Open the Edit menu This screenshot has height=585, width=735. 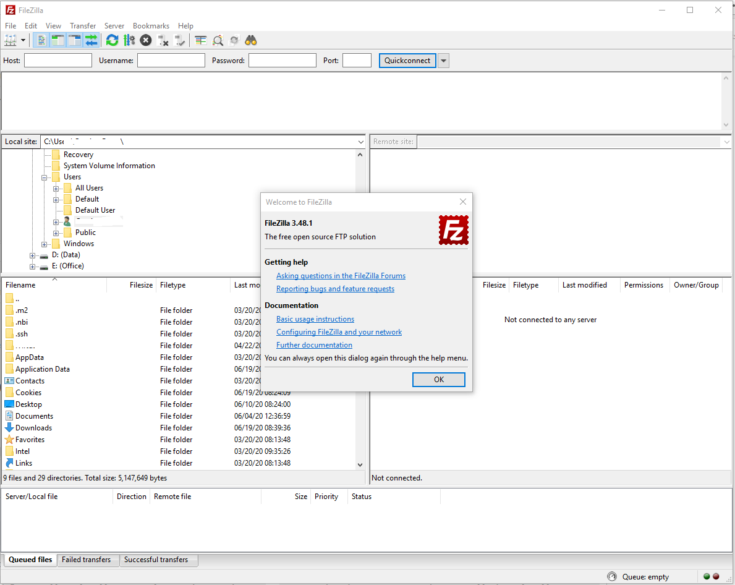pos(31,26)
